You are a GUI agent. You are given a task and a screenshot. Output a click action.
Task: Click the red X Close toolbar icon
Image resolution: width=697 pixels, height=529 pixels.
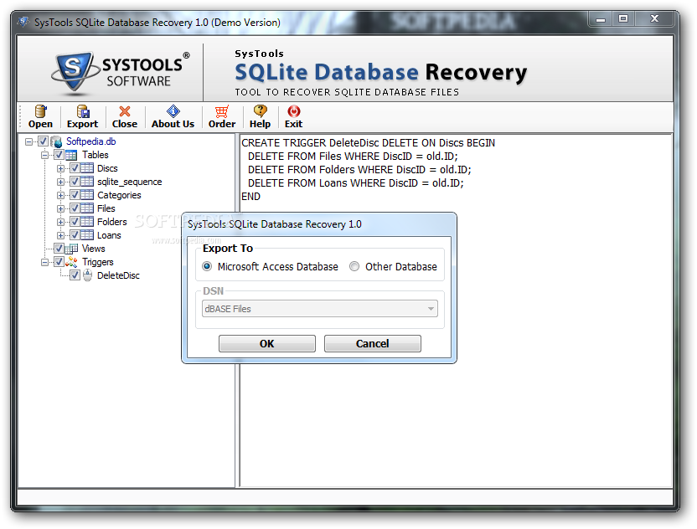125,111
